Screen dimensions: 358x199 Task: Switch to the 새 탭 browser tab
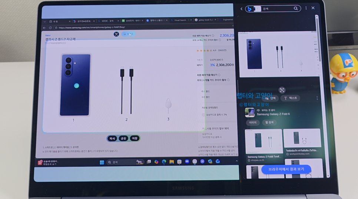point(60,21)
